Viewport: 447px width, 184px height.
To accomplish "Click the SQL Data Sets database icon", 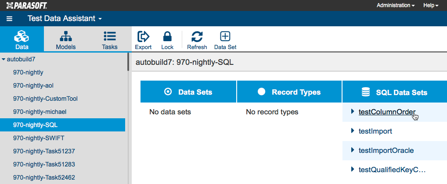I will 365,92.
